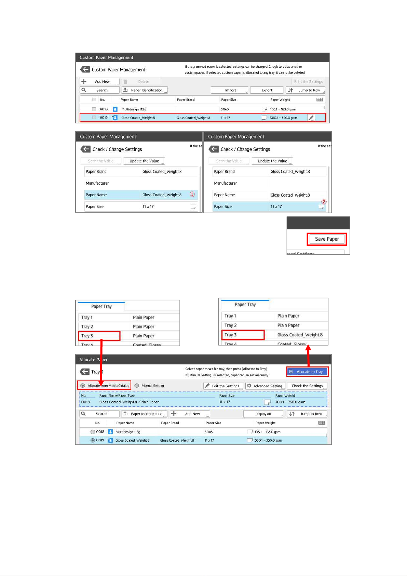Open the Import dropdown button

click(x=229, y=90)
